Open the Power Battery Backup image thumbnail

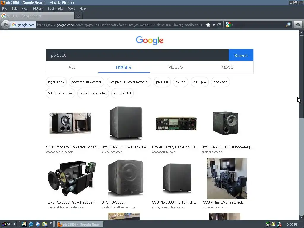click(176, 123)
